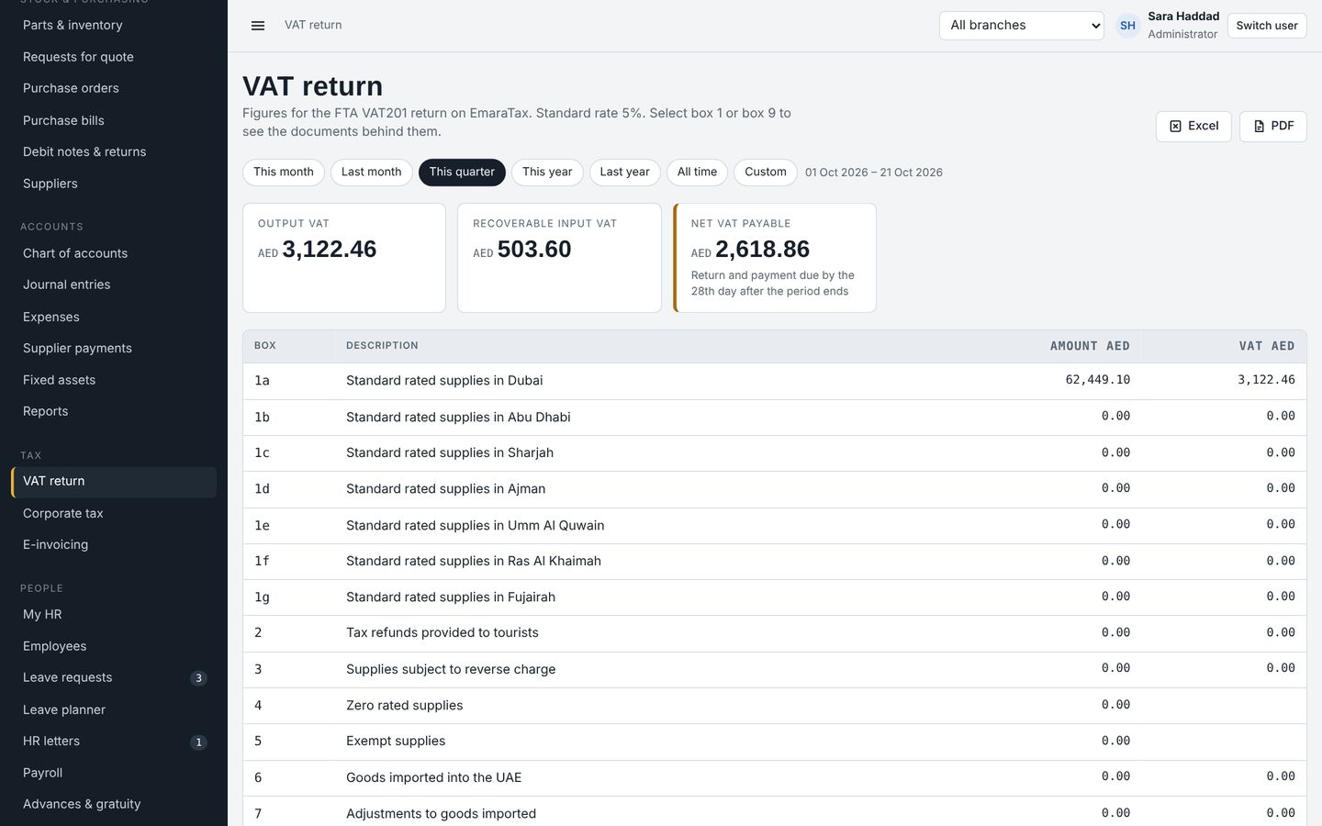Click the Output VAT summary card

[x=344, y=258]
